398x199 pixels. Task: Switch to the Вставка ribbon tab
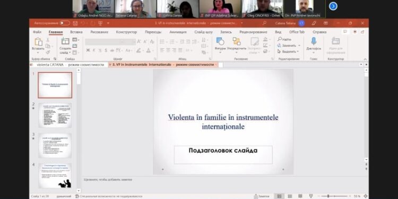[76, 32]
